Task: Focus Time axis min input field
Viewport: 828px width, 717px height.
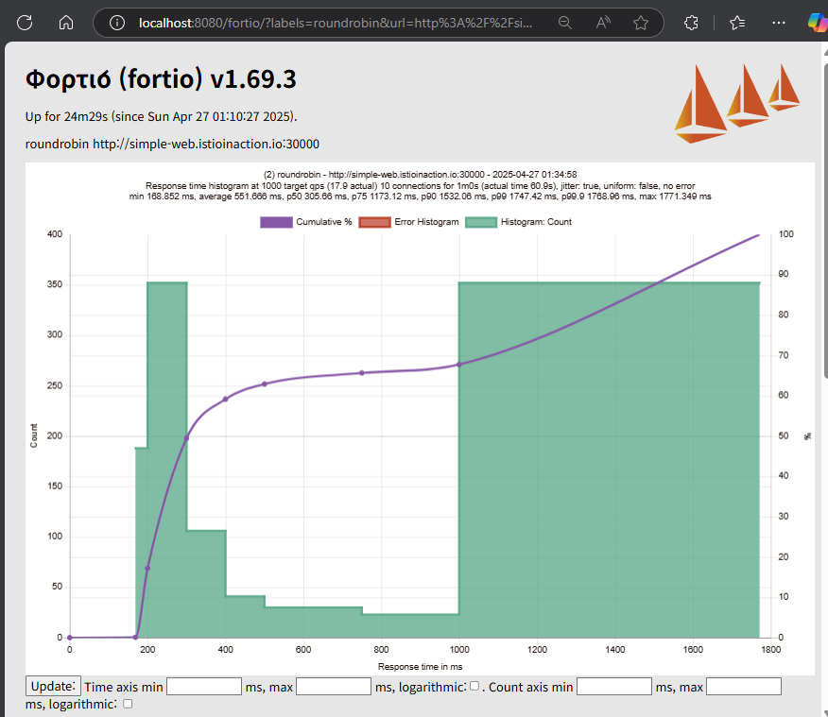Action: tap(204, 687)
